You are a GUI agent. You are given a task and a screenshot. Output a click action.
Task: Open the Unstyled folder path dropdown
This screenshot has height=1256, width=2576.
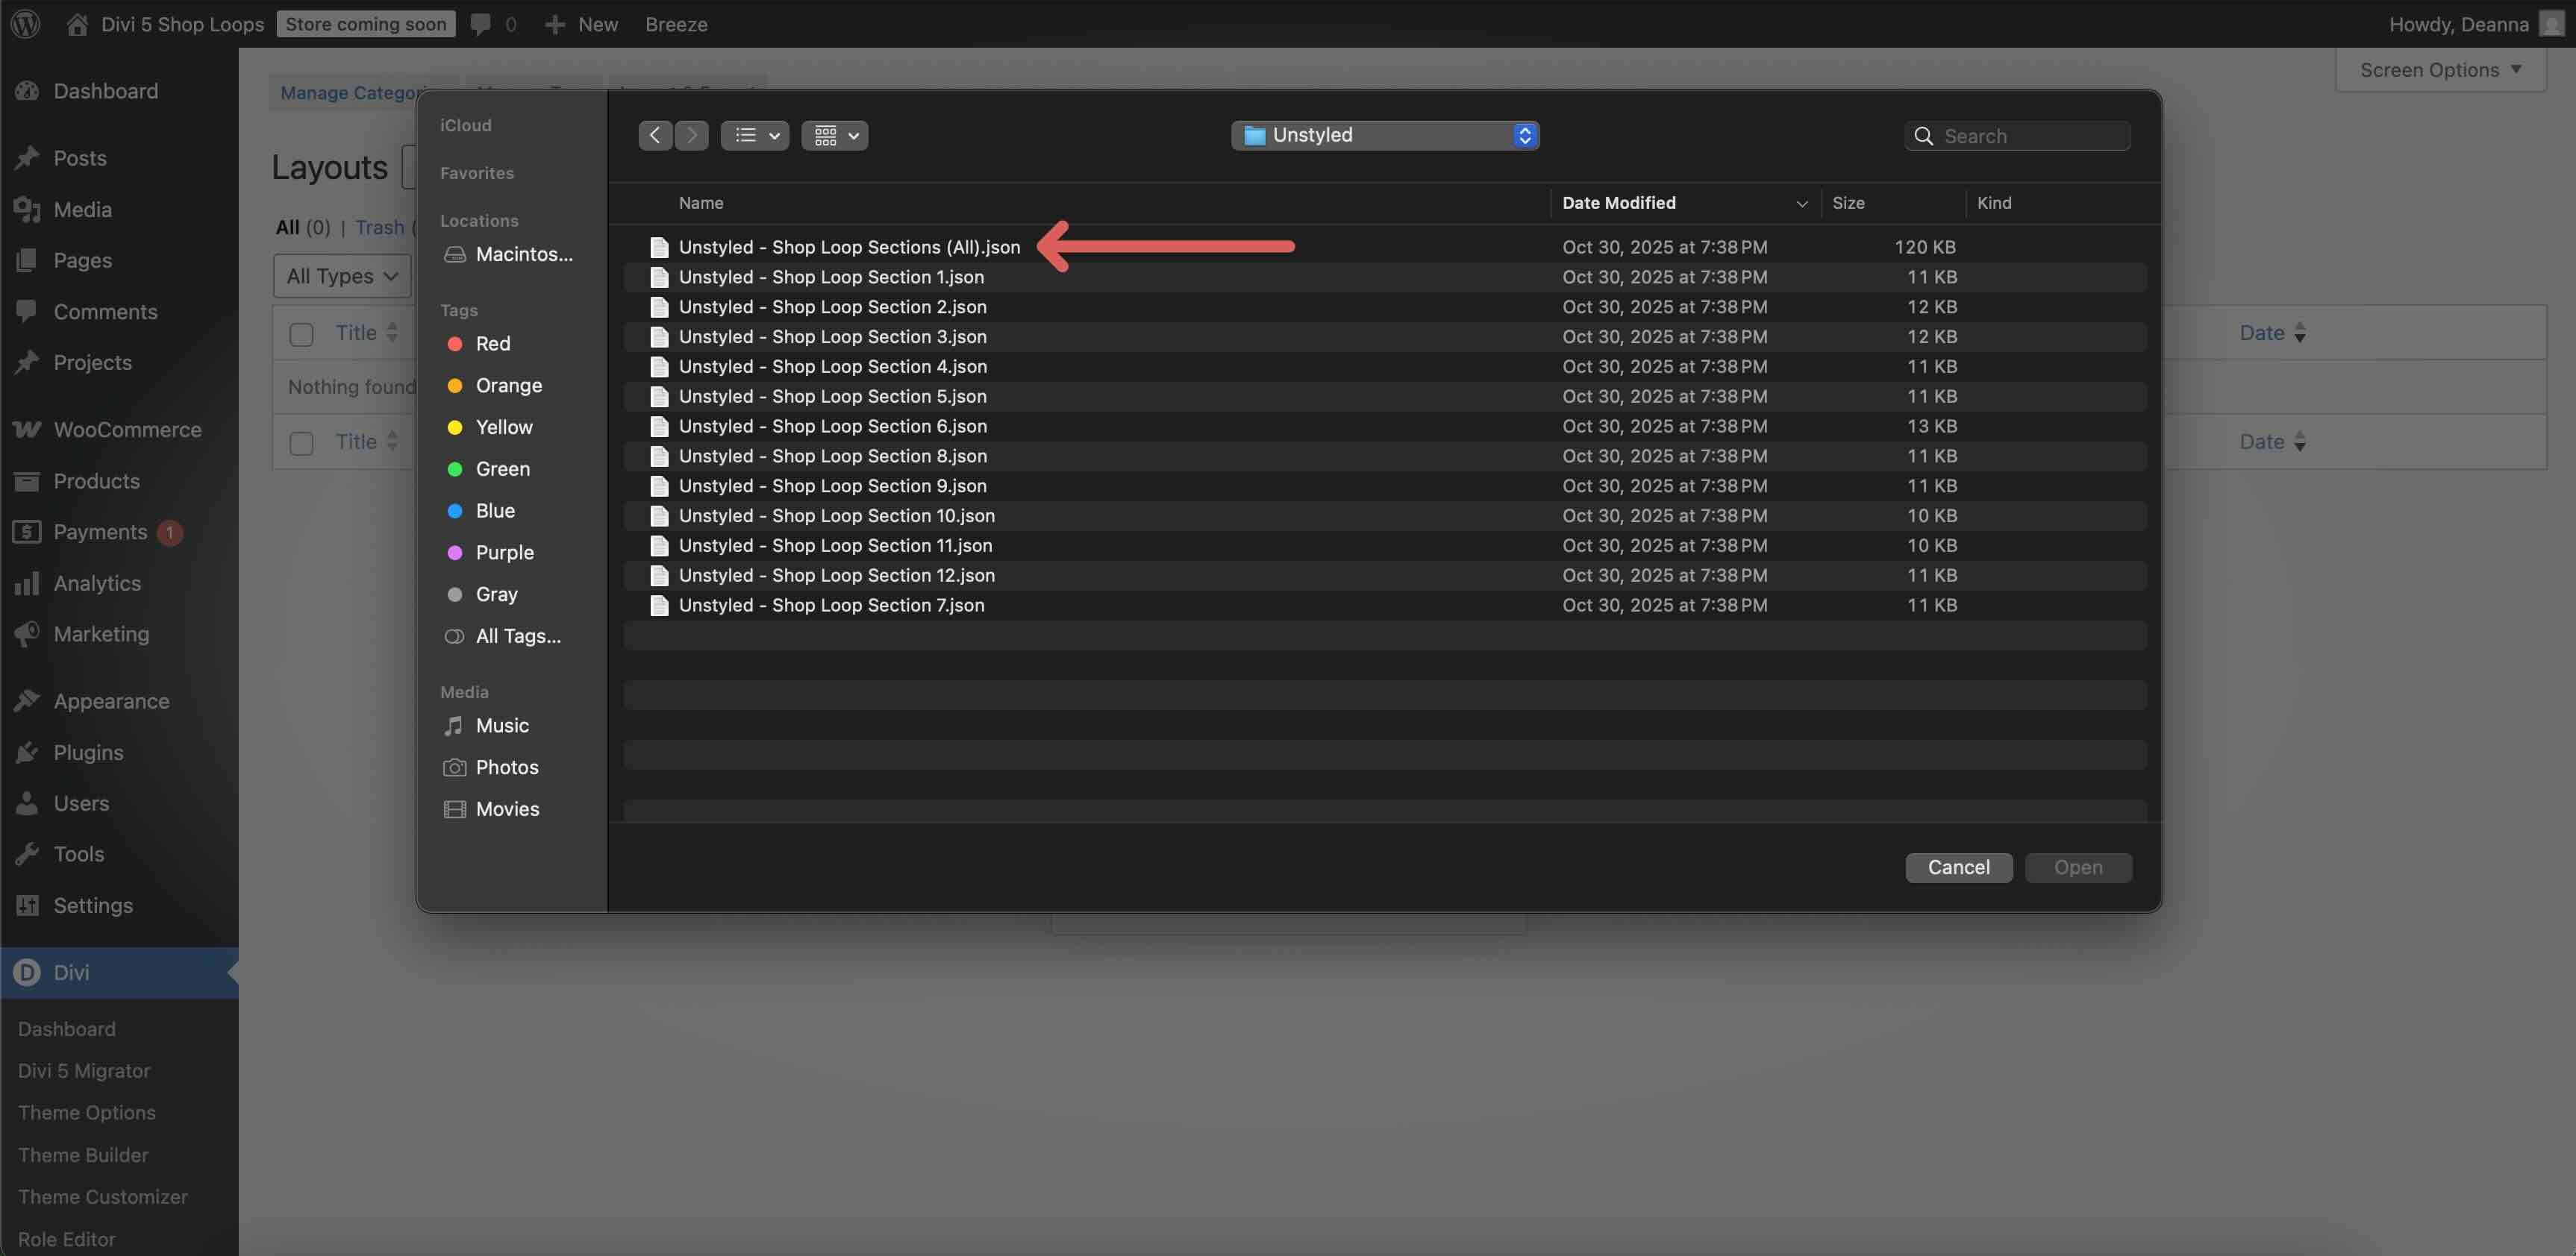pos(1384,135)
